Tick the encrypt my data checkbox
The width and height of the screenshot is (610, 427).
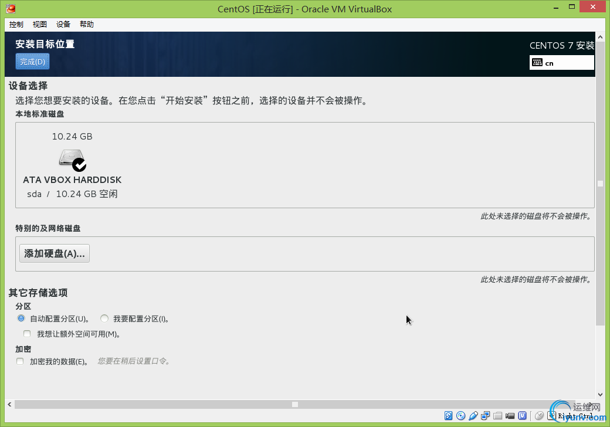point(20,361)
